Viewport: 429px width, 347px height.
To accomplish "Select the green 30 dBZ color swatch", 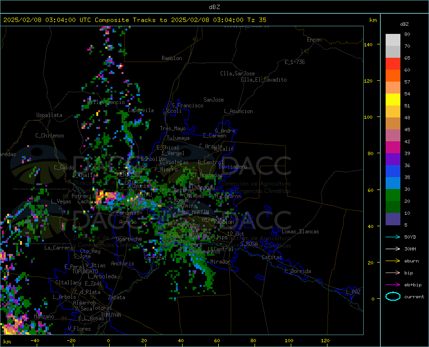I will tap(393, 195).
